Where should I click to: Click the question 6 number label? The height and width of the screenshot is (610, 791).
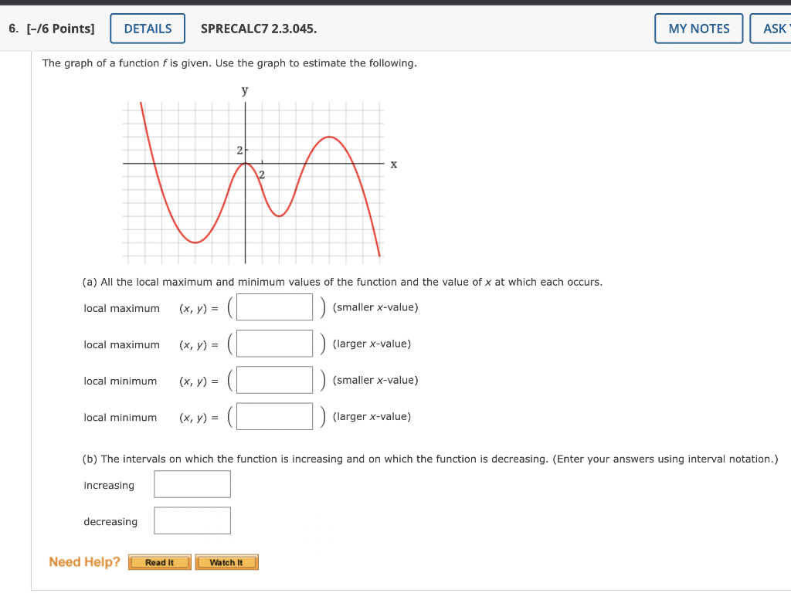pos(12,28)
